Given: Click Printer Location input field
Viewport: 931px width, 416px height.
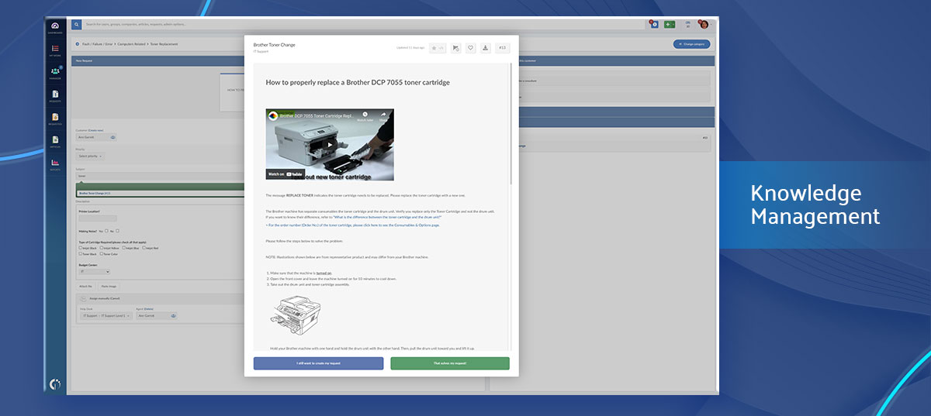Looking at the screenshot, I should point(98,218).
